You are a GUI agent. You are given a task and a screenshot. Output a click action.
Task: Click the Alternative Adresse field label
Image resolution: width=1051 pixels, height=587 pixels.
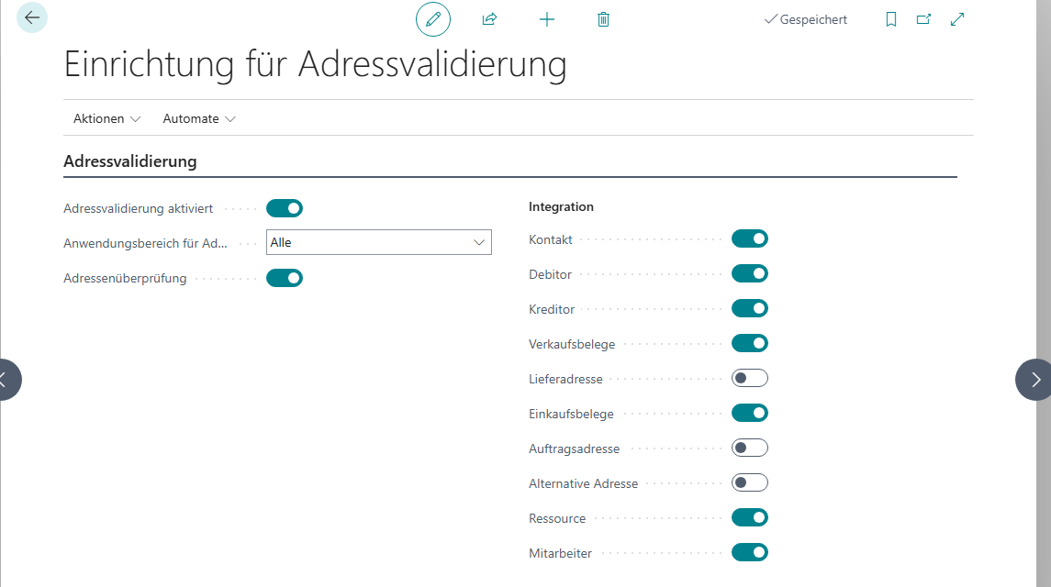pos(583,483)
